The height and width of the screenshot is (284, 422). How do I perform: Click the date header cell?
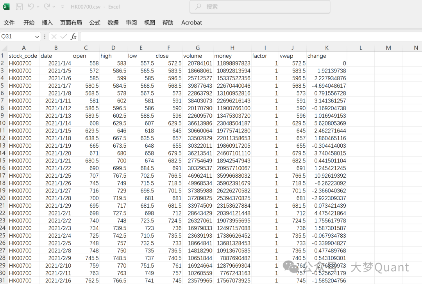coord(56,56)
